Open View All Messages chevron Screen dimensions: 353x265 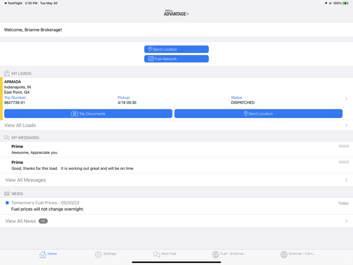click(346, 180)
